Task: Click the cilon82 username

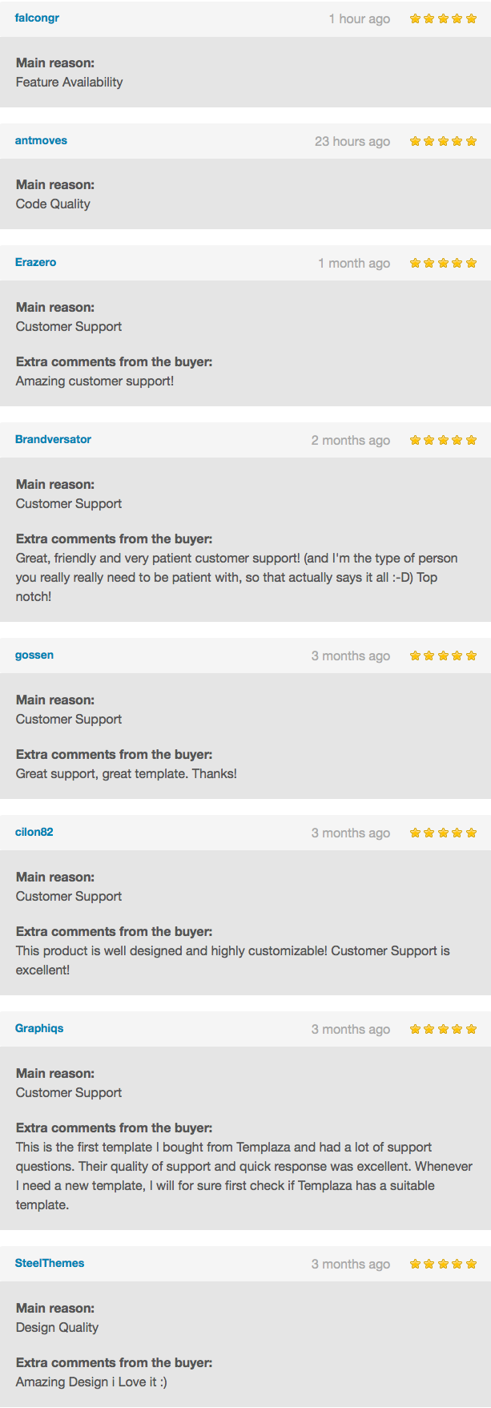Action: (34, 832)
